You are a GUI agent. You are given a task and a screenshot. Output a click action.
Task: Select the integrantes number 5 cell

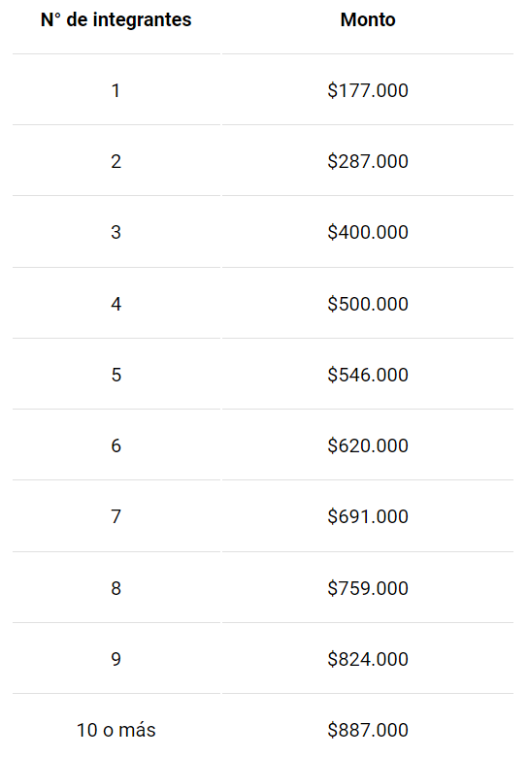click(x=116, y=375)
